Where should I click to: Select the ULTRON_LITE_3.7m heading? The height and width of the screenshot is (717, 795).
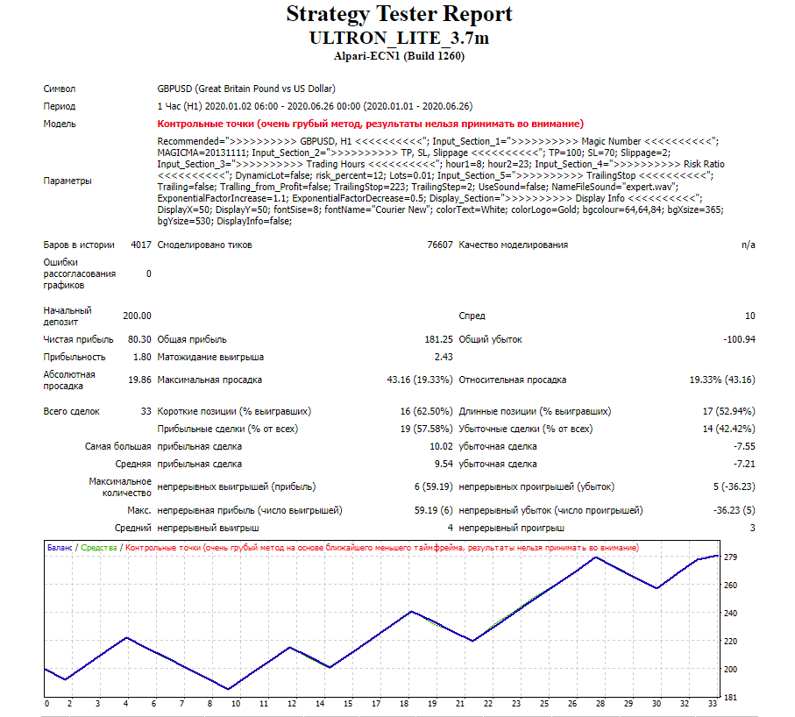click(x=399, y=39)
